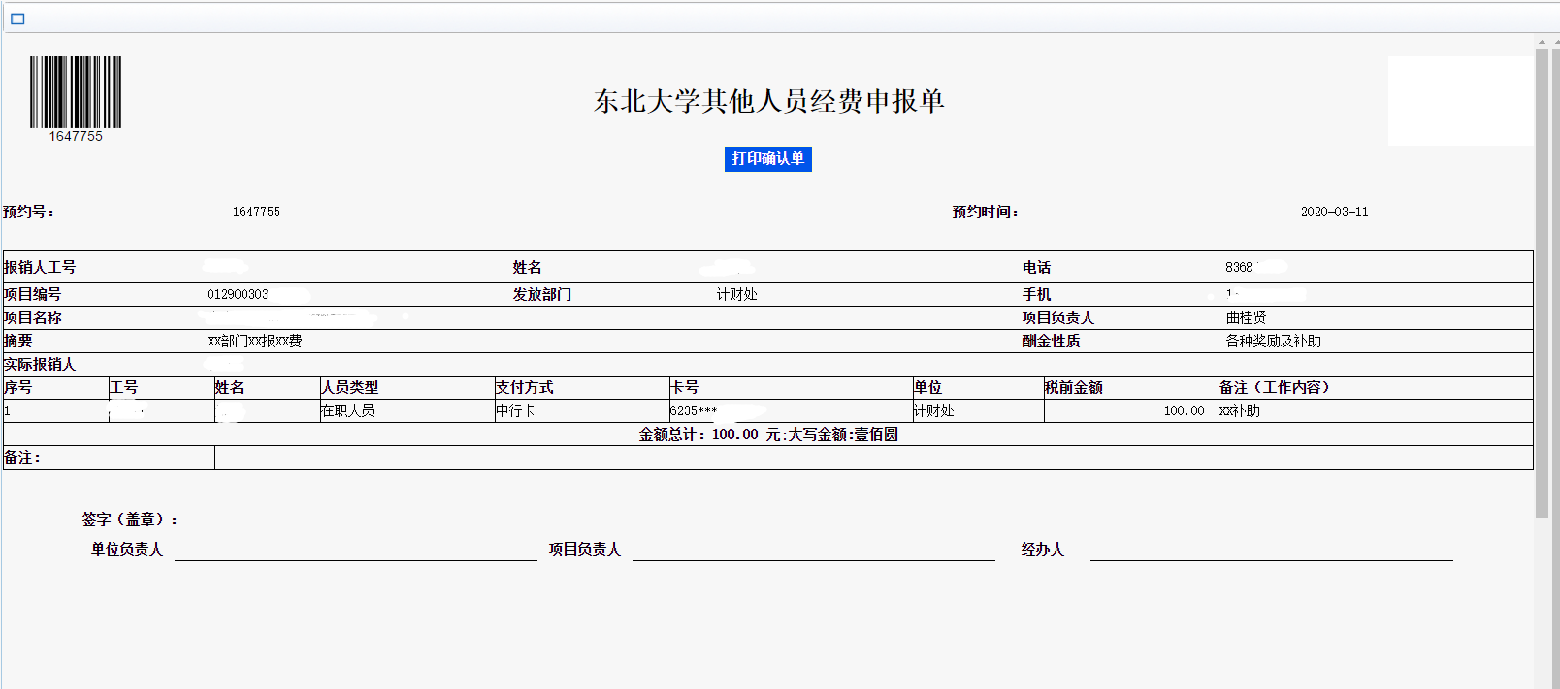Click the blue square icon in the top bar

[17, 18]
